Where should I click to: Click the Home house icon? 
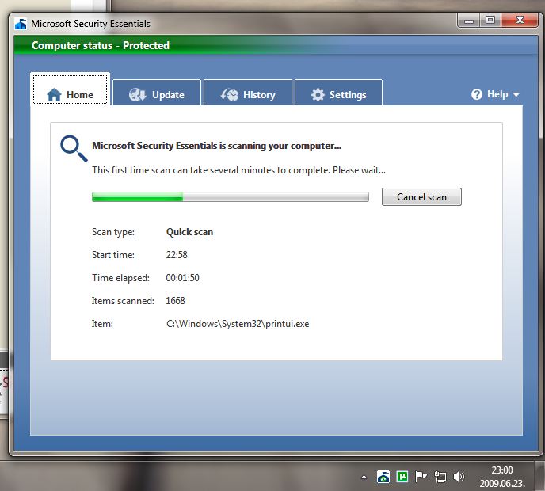point(54,94)
